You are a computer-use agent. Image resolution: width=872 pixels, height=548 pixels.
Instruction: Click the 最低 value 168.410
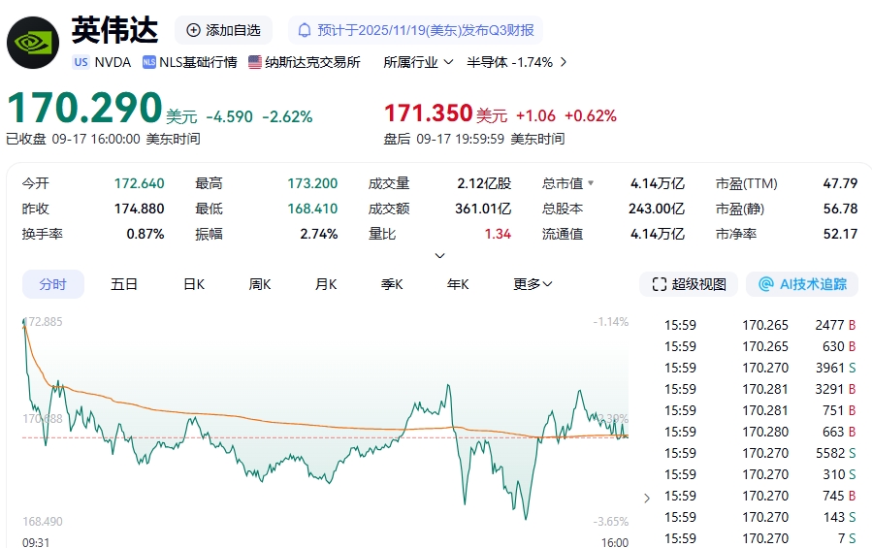(x=312, y=210)
